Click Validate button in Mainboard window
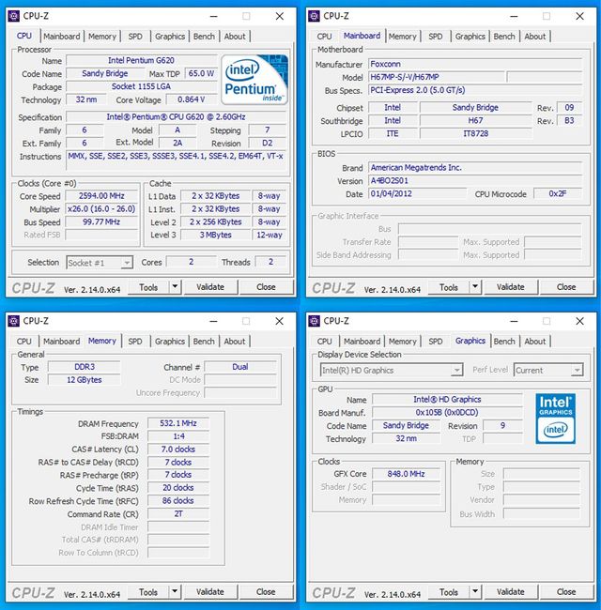This screenshot has height=610, width=601. click(x=510, y=287)
